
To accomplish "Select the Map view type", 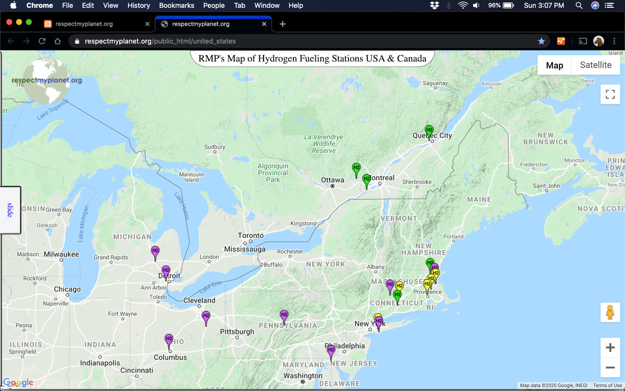I will (x=554, y=65).
